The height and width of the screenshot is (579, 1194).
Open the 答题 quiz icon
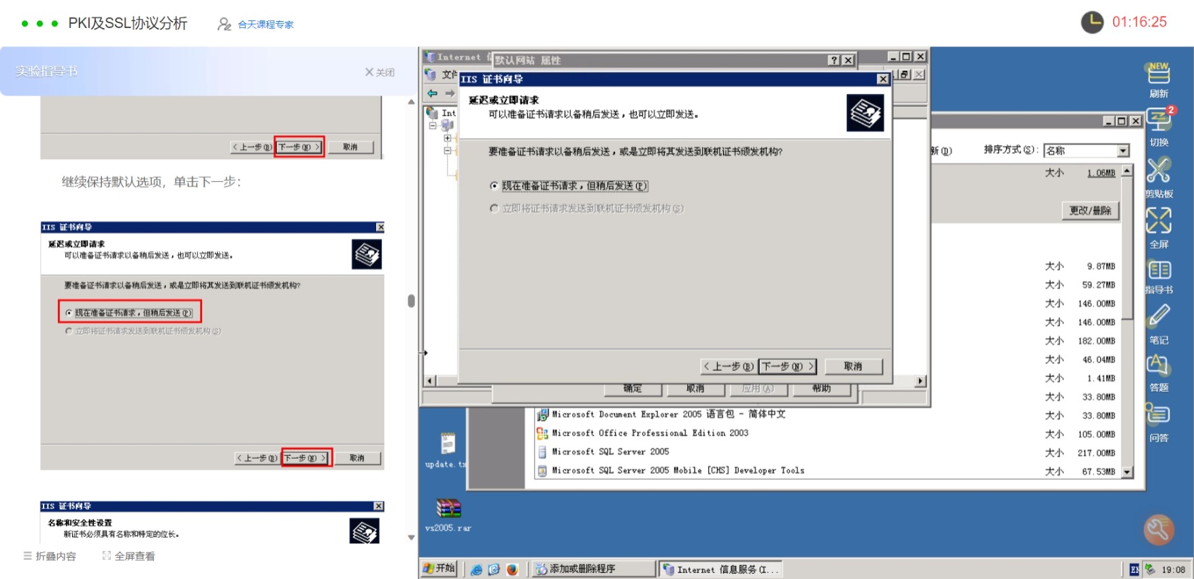click(1159, 365)
